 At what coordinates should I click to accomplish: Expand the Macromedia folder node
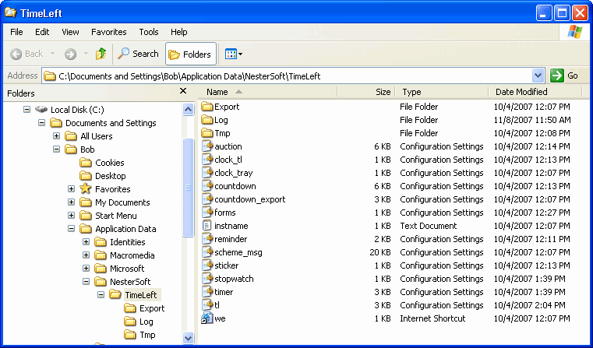click(86, 255)
